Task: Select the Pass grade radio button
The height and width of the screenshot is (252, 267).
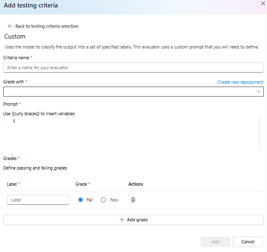Action: [x=103, y=200]
